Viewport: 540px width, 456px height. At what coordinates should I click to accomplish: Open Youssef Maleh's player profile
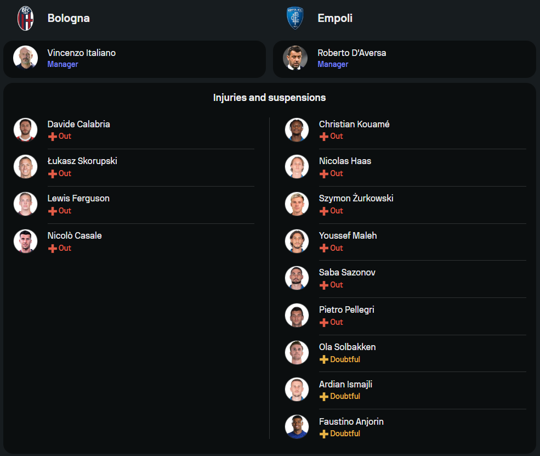(348, 235)
